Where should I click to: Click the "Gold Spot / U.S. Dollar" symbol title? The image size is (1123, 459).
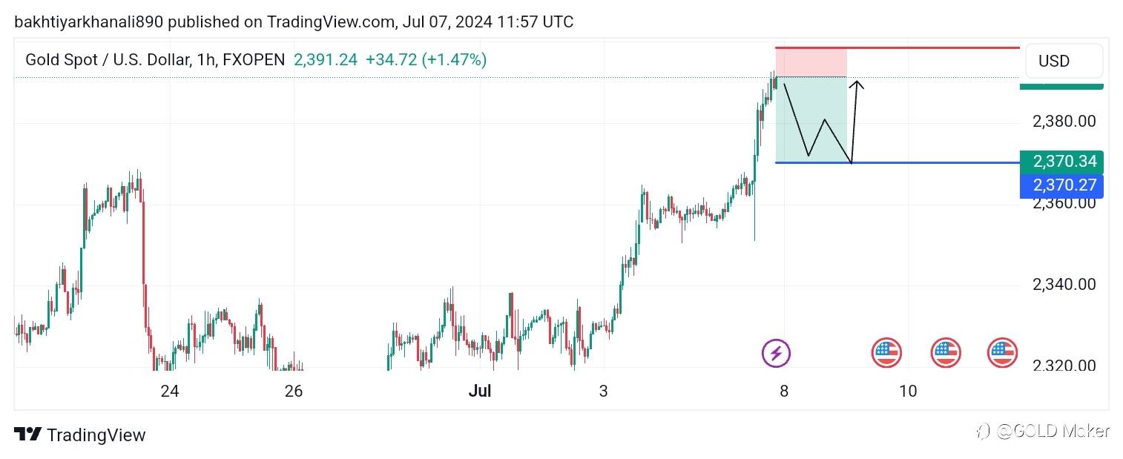[107, 60]
